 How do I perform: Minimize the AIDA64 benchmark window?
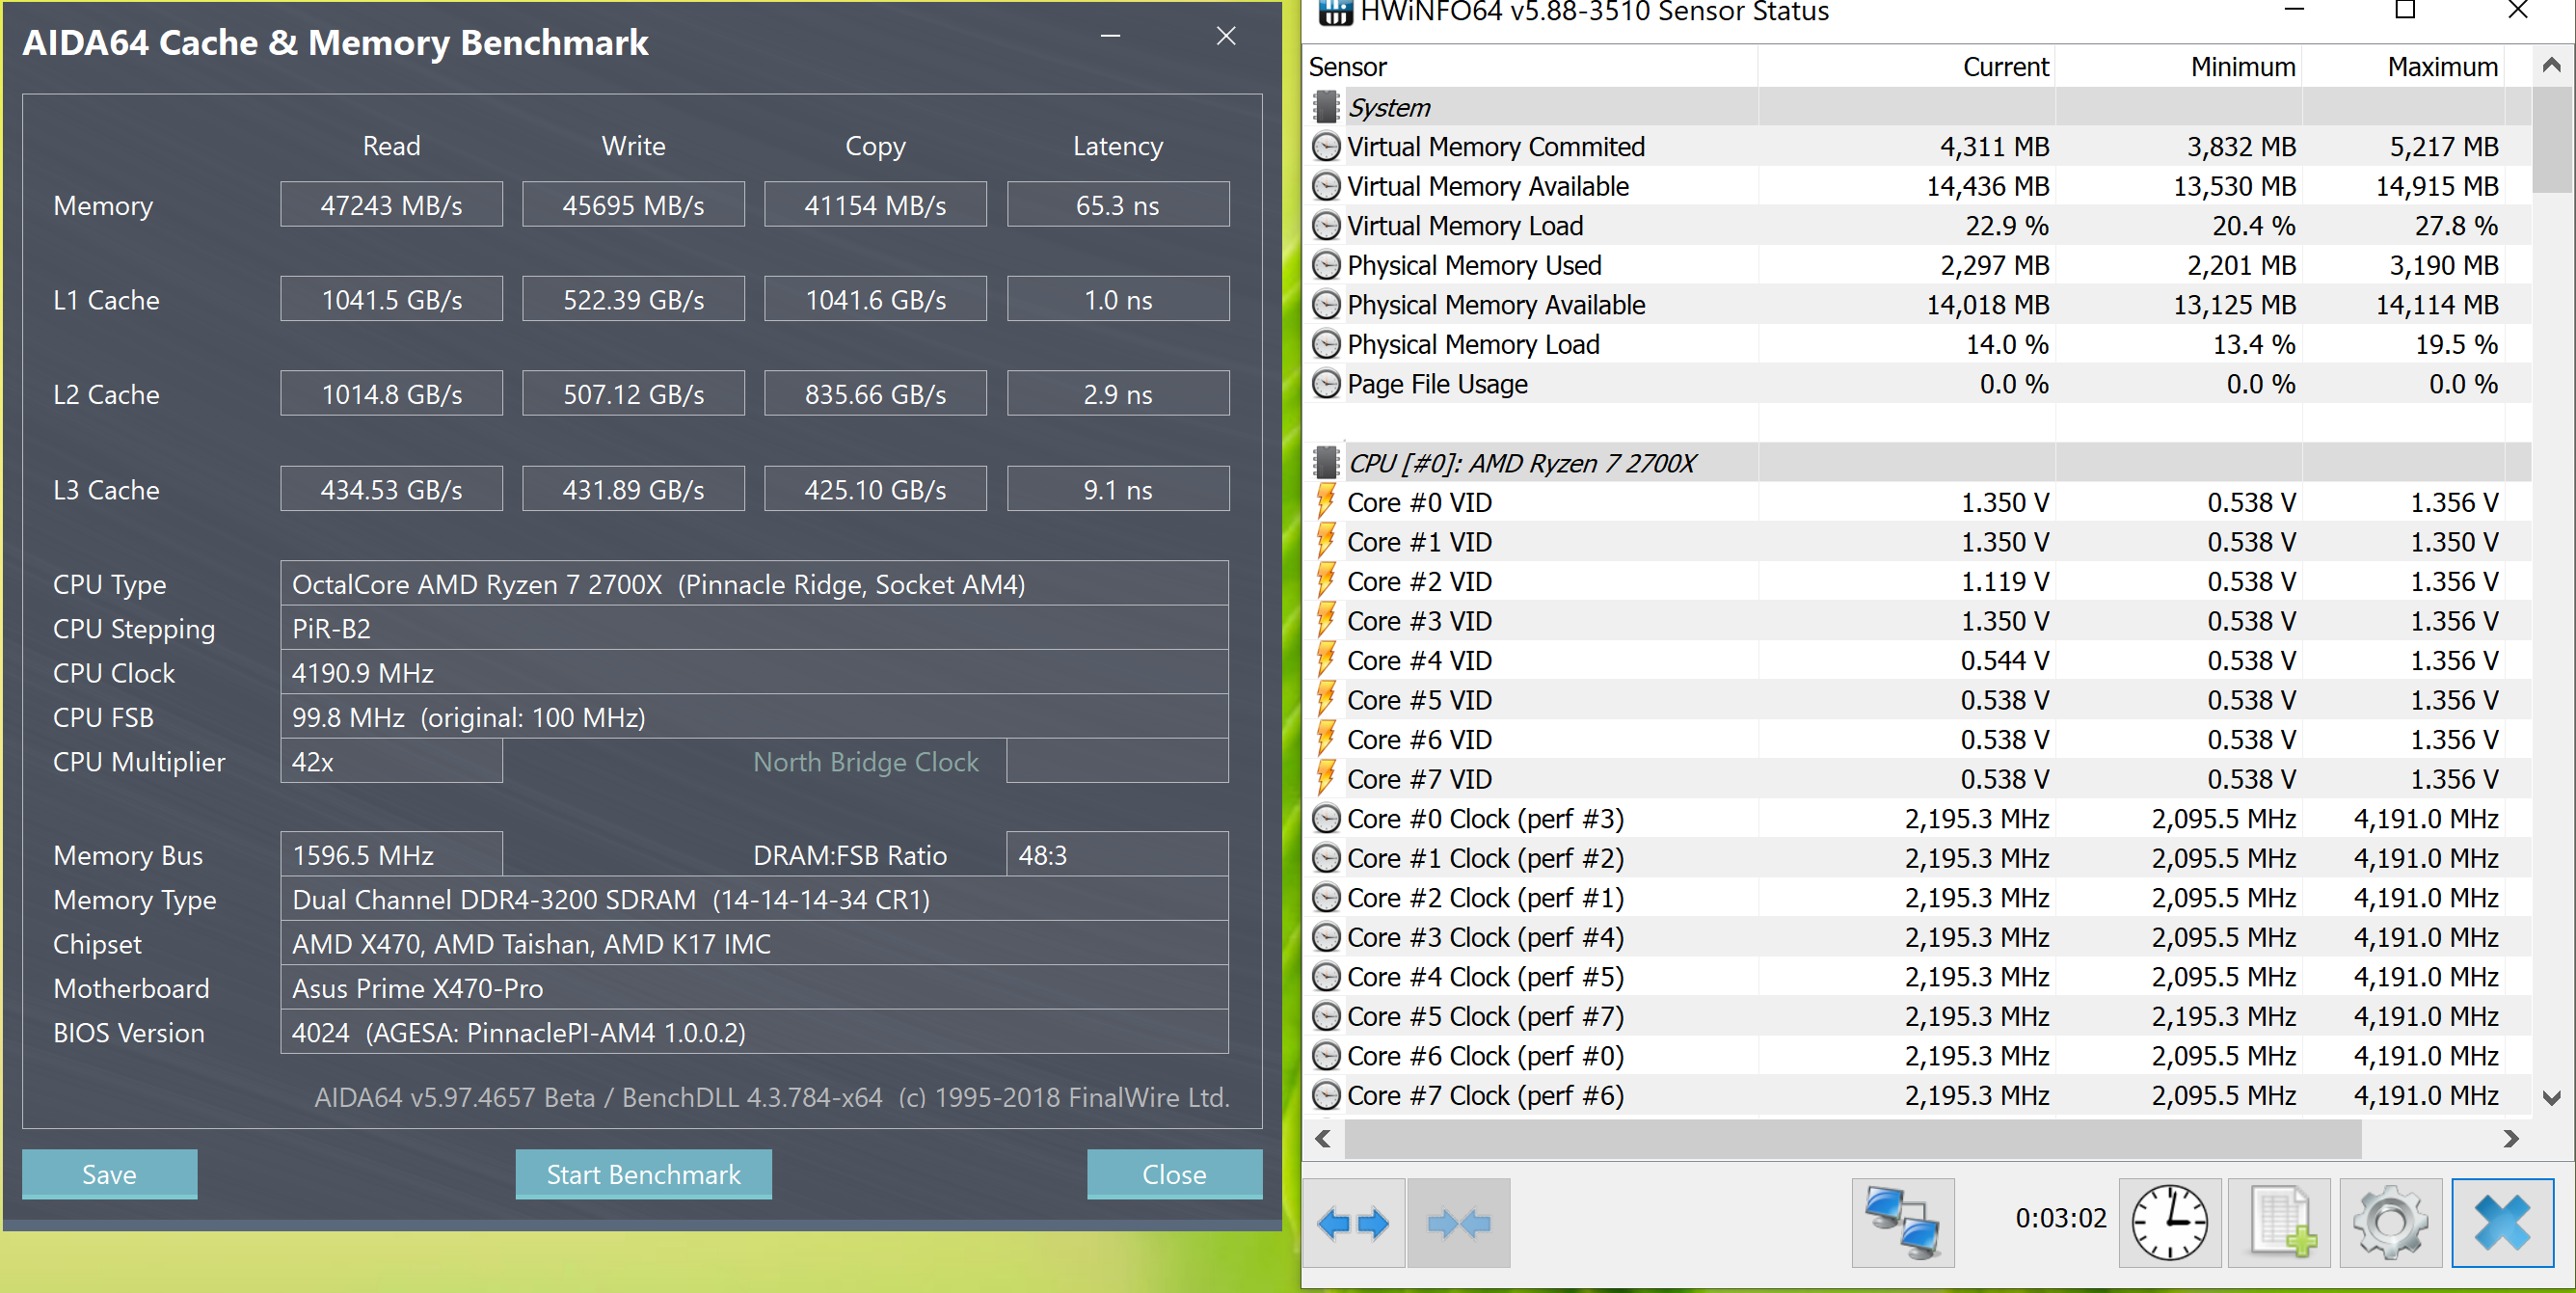[x=1110, y=36]
